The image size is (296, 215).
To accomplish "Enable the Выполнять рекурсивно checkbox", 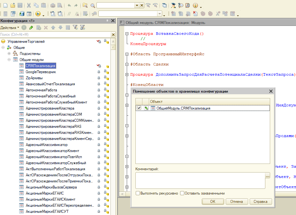I will coord(138,193).
